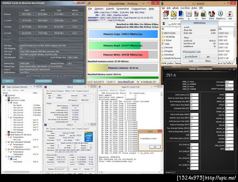
Task: Click the Add icon in WinRAR toolbar
Action: tap(165, 14)
